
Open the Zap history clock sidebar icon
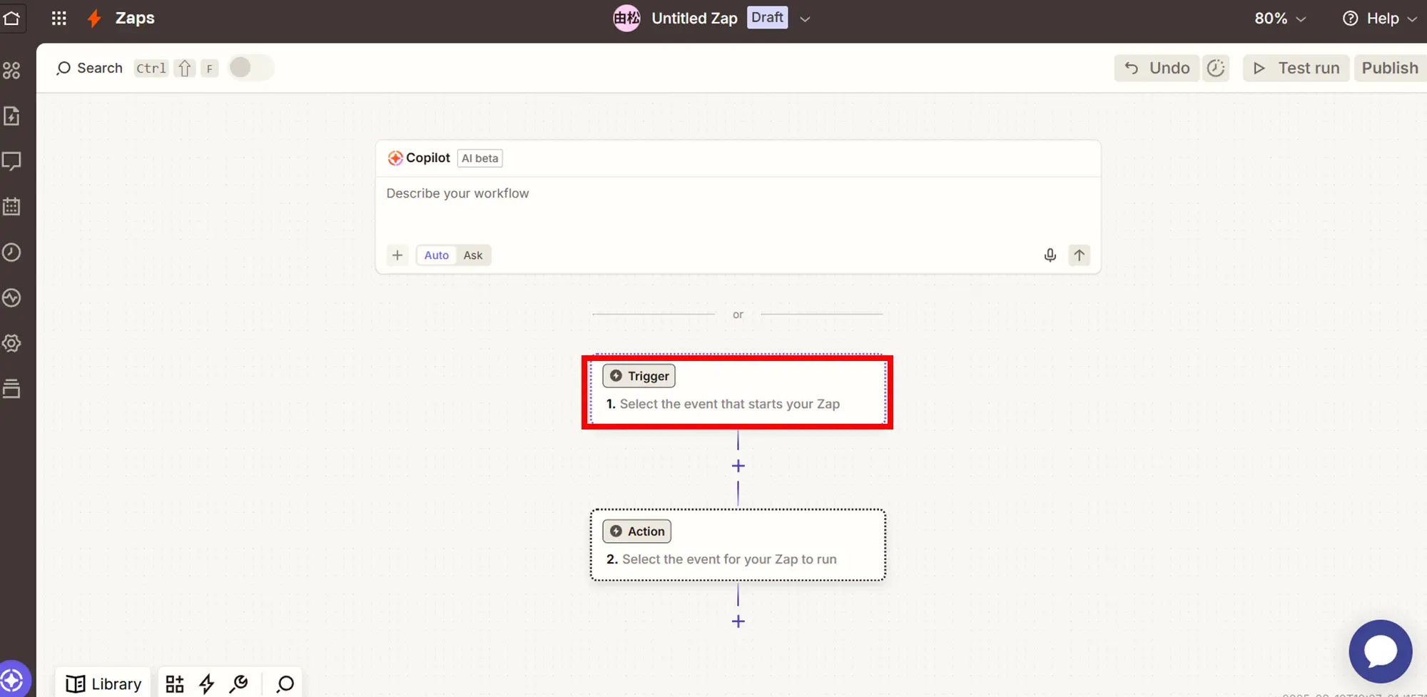[x=12, y=253]
